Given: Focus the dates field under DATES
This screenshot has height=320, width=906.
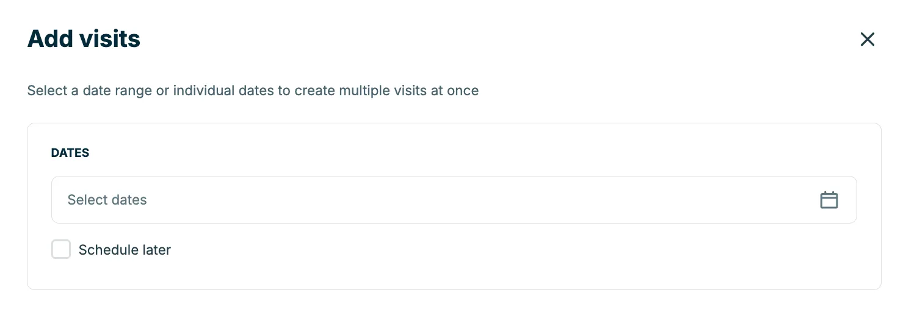Looking at the screenshot, I should [x=454, y=200].
